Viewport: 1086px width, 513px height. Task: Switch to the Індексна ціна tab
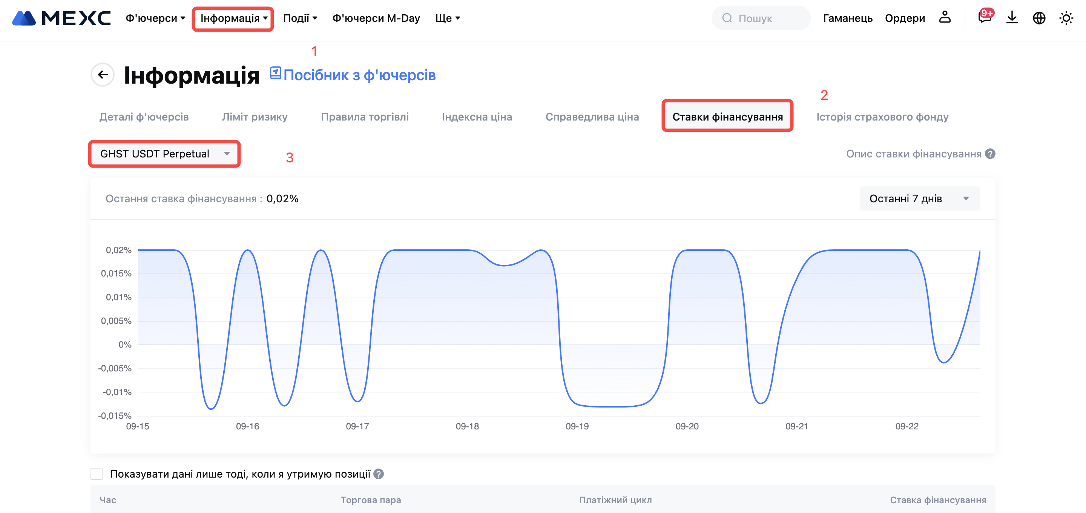(477, 117)
